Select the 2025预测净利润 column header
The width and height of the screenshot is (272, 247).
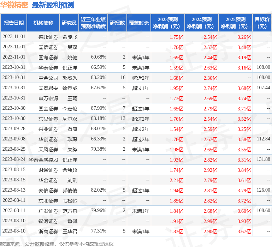click(x=235, y=23)
